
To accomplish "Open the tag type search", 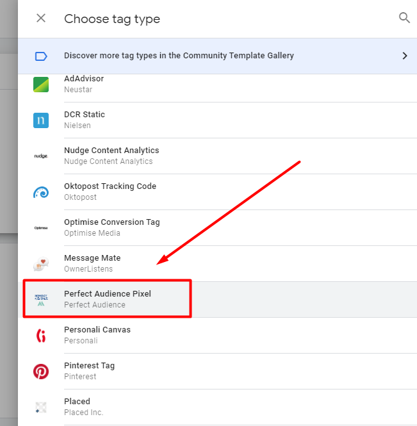I will (404, 18).
